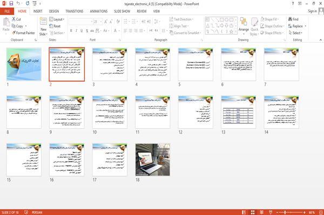Viewport: 324px width, 215px height.
Task: Open the Copy dropdown arrow
Action: 26,26
